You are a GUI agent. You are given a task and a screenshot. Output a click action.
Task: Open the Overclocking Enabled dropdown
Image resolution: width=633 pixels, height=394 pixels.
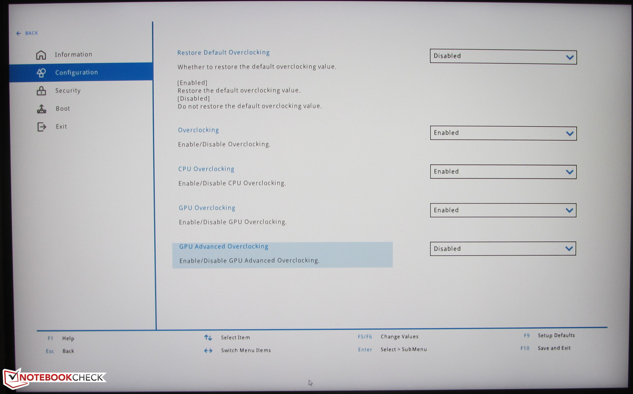[503, 133]
